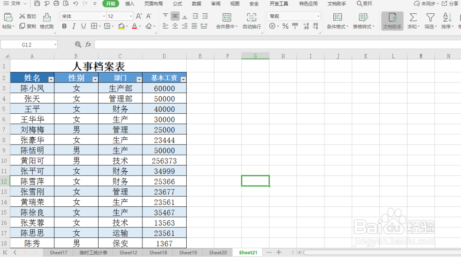
Task: Open the 文件 menu
Action: tap(15, 4)
